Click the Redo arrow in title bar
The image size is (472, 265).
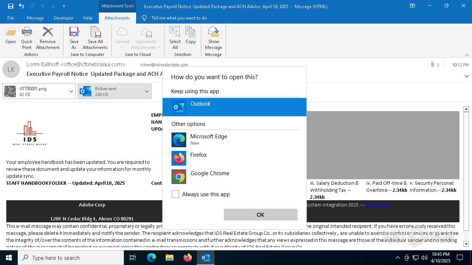pyautogui.click(x=32, y=6)
